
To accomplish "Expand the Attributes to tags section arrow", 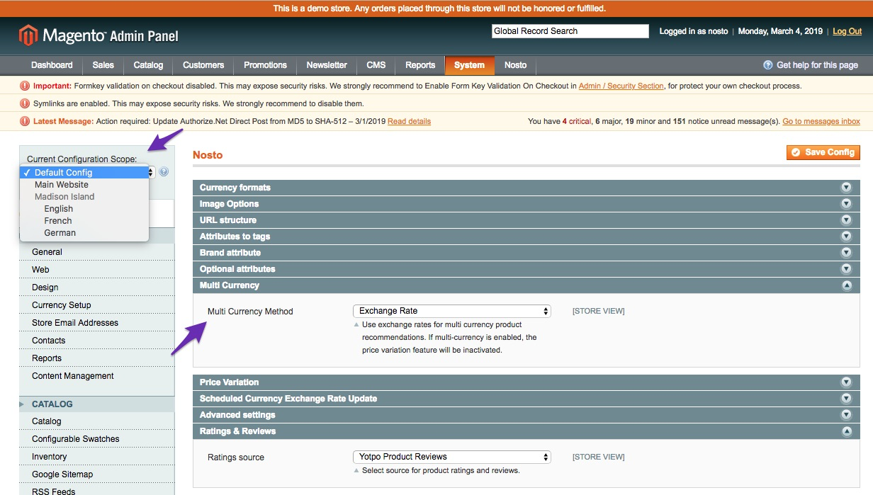I will (845, 237).
